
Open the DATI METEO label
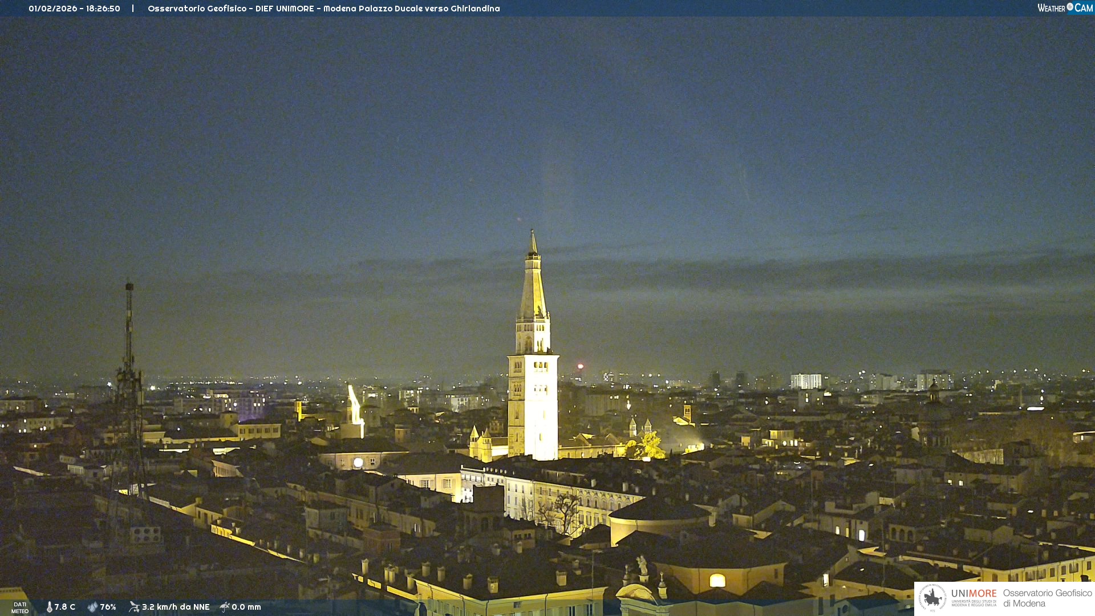pyautogui.click(x=20, y=607)
